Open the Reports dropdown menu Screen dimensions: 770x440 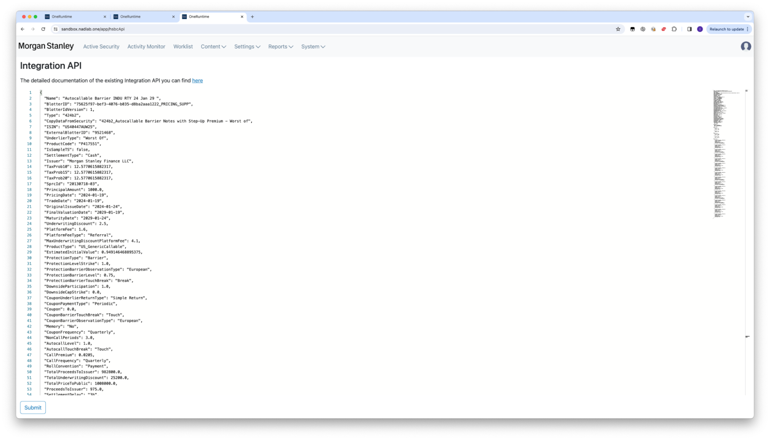(x=280, y=47)
